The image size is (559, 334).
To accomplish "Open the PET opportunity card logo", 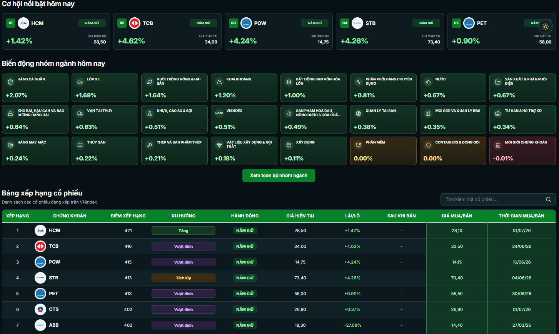I will click(469, 23).
